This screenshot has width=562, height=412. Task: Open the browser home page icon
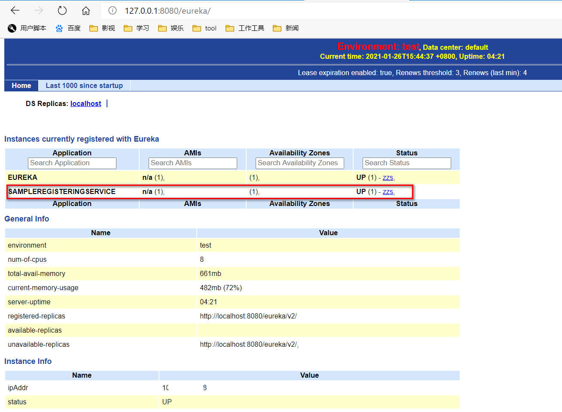coord(86,11)
